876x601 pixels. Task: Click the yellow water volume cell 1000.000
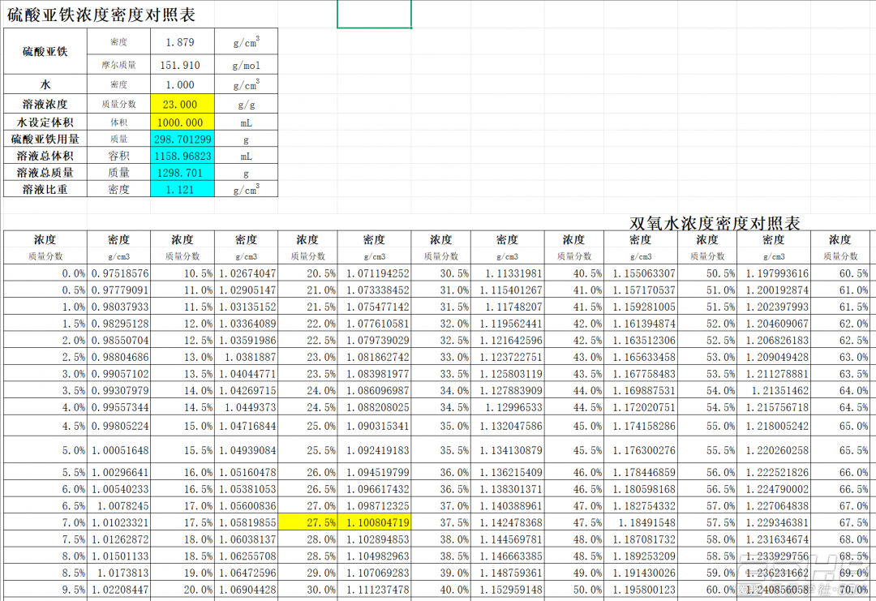tap(182, 122)
